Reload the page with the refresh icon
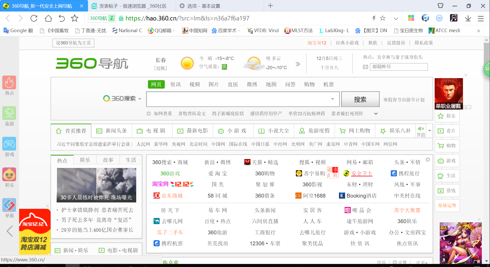 click(34, 18)
